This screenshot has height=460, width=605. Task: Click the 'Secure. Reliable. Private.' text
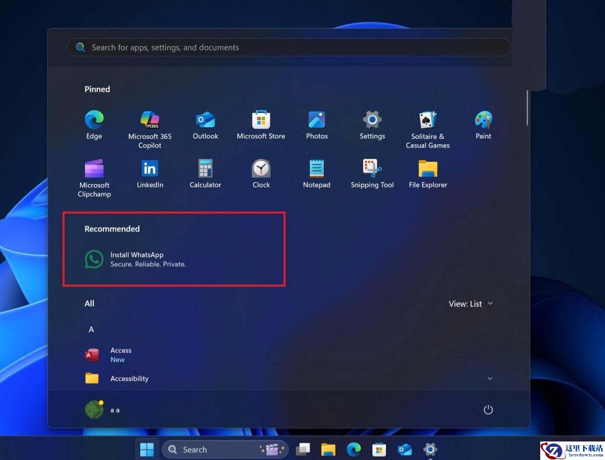tap(148, 264)
